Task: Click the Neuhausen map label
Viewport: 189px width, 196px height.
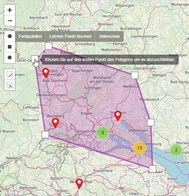Action: 67,147
